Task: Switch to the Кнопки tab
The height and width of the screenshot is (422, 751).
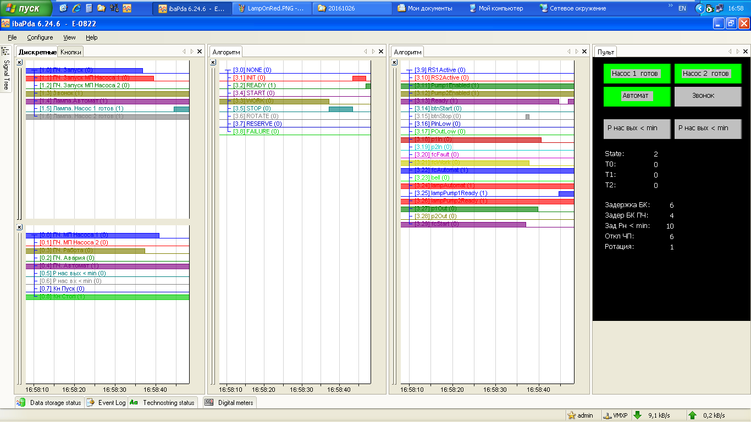Action: point(71,52)
